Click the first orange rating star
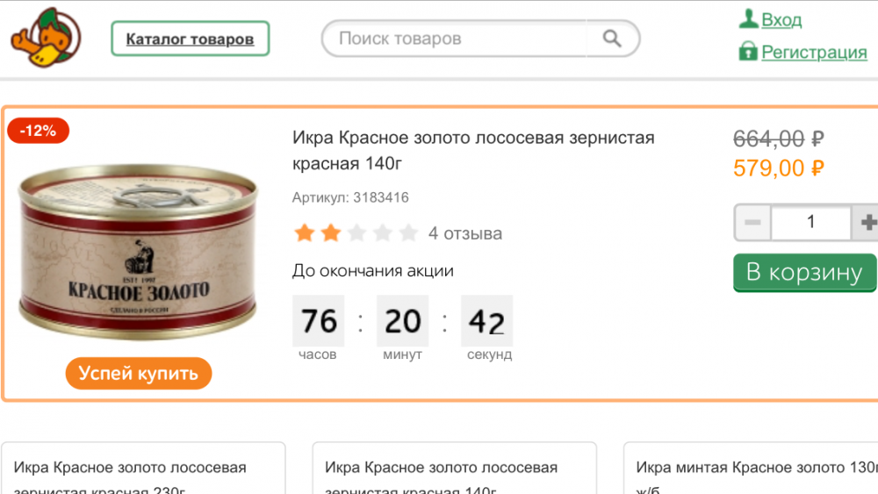 tap(304, 233)
